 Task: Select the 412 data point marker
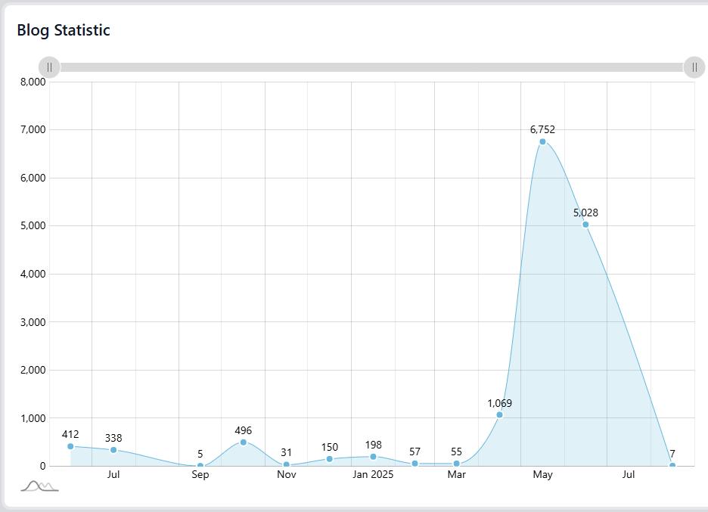[x=70, y=446]
